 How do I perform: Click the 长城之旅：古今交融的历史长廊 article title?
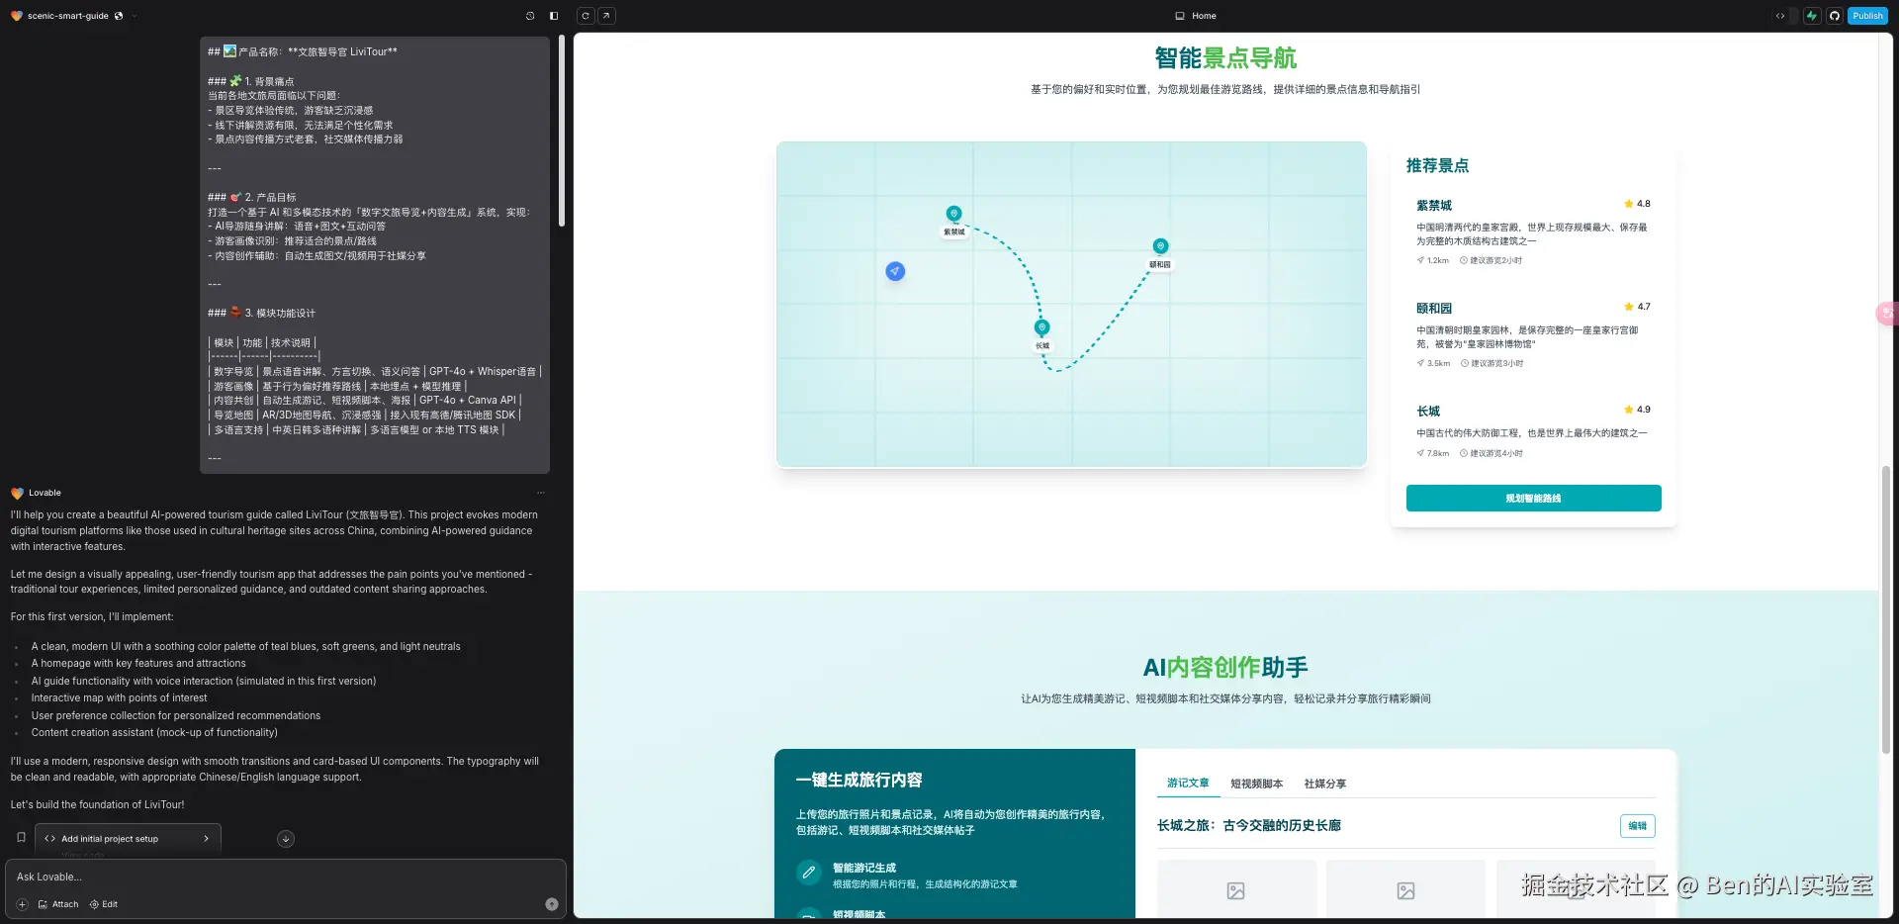pos(1249,826)
